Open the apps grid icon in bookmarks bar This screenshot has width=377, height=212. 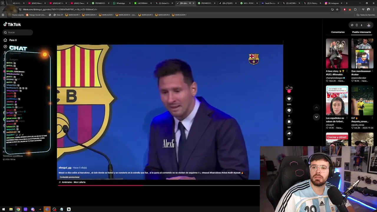3,15
